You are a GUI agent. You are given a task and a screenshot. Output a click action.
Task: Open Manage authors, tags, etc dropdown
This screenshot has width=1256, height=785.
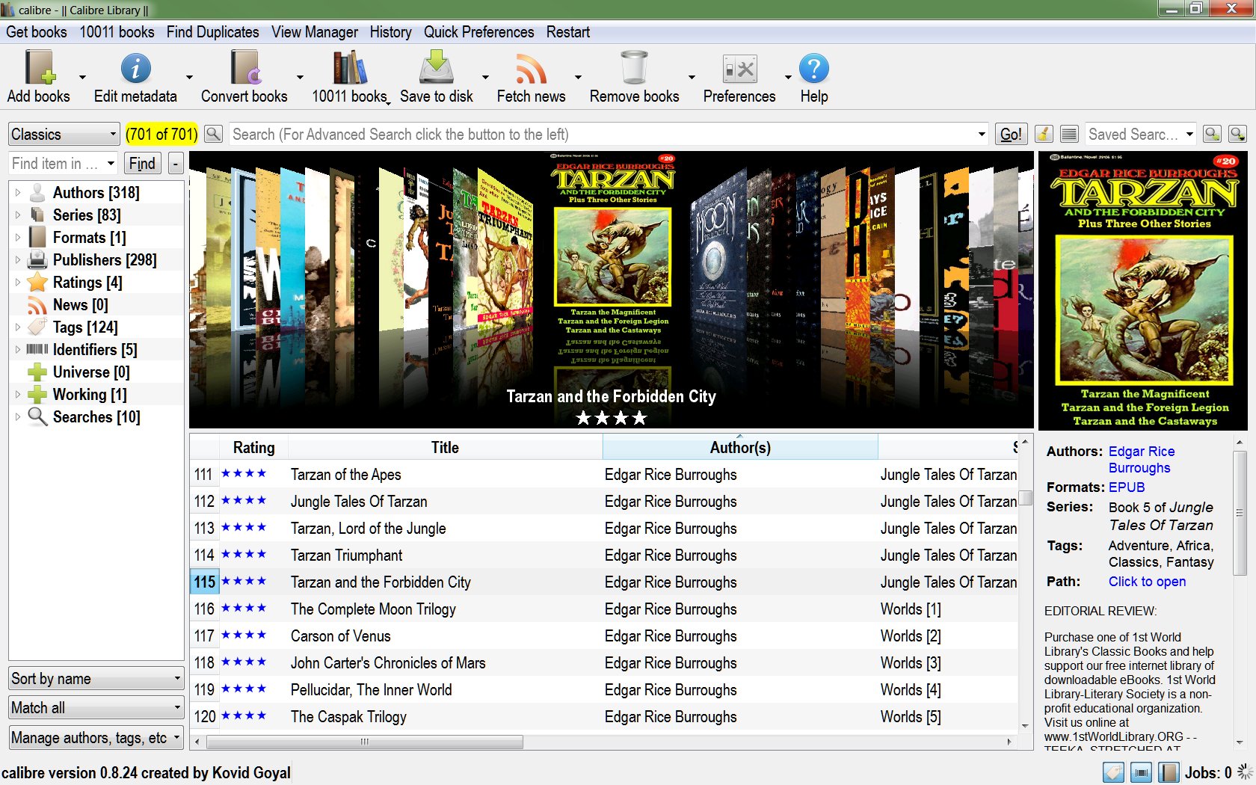pyautogui.click(x=96, y=737)
